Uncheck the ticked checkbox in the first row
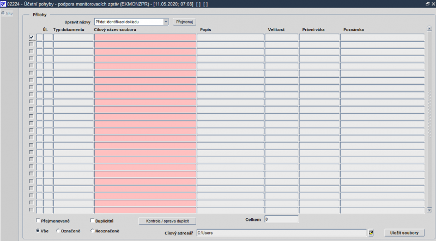 click(x=32, y=36)
